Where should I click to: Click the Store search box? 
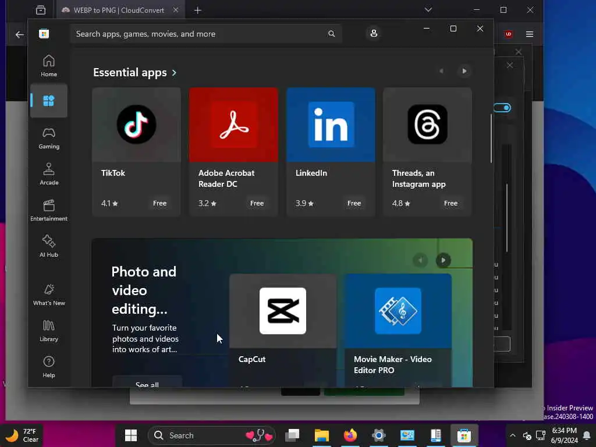205,34
